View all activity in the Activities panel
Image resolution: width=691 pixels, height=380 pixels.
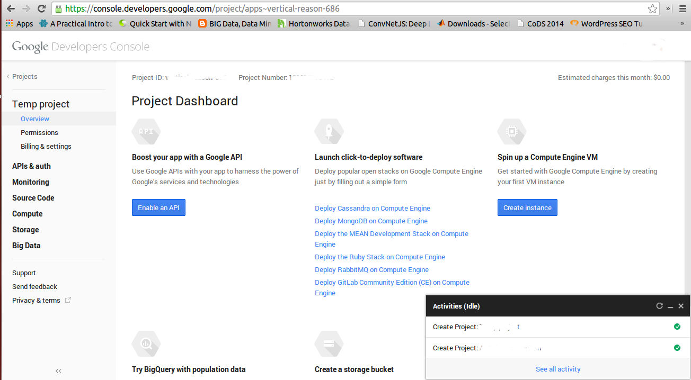click(558, 369)
